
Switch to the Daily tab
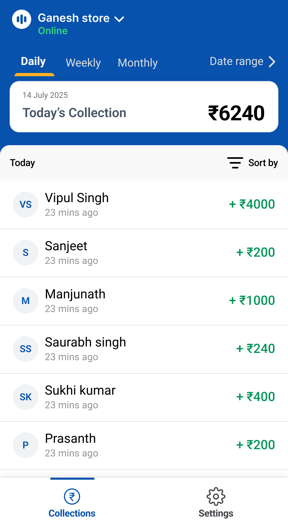(x=33, y=61)
